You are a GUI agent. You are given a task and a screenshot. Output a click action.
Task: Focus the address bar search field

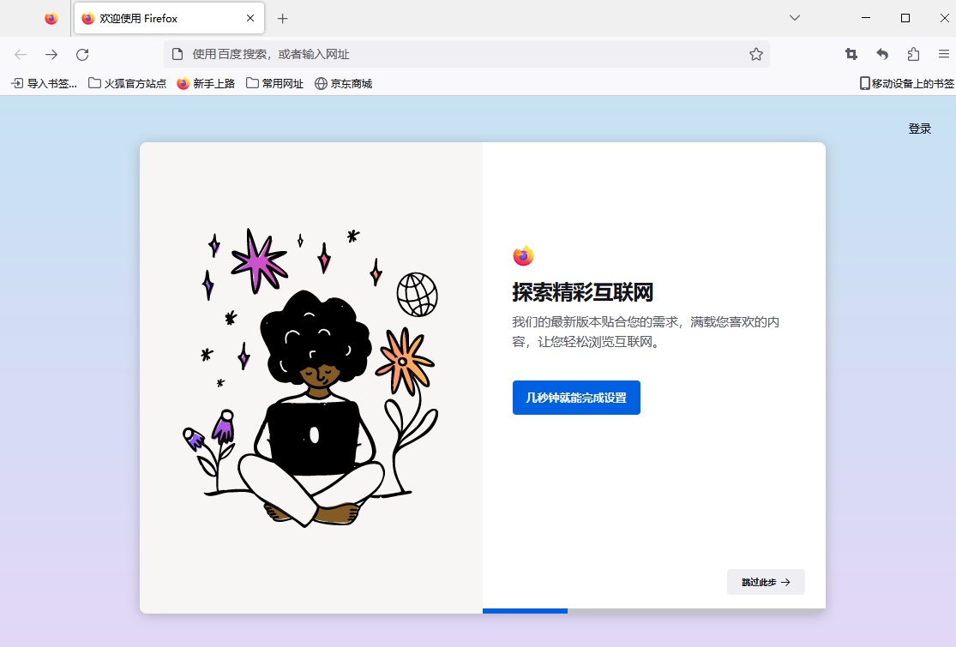click(466, 54)
